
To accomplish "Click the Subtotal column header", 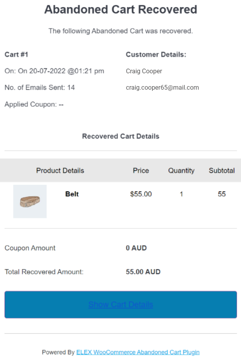I will (x=222, y=171).
